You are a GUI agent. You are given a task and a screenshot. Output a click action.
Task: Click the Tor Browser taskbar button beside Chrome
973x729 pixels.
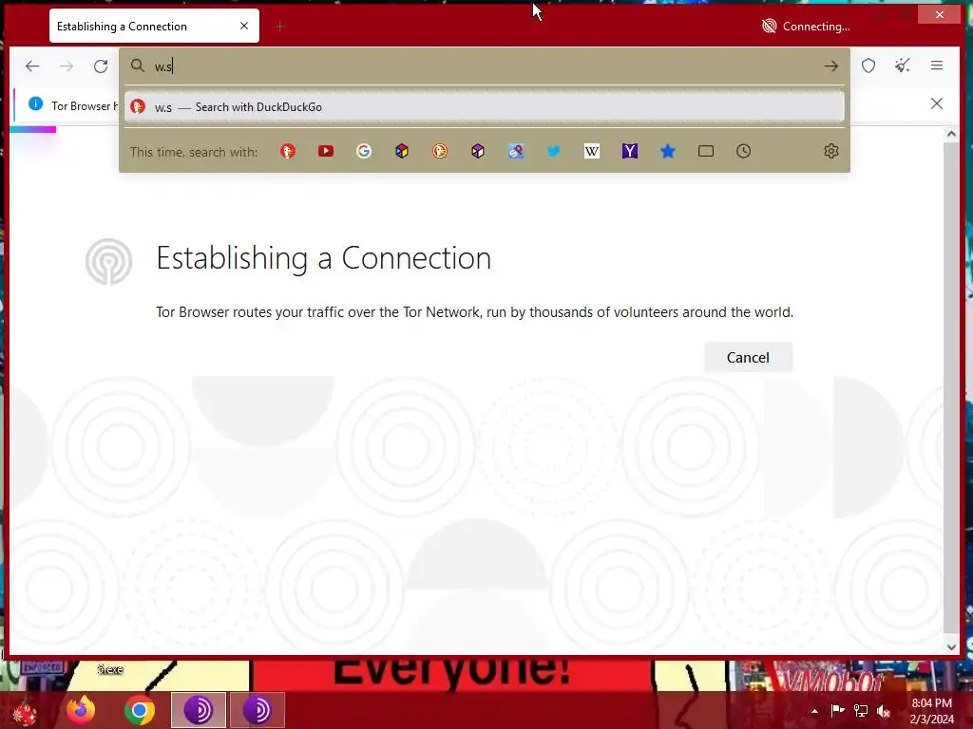[x=199, y=710]
